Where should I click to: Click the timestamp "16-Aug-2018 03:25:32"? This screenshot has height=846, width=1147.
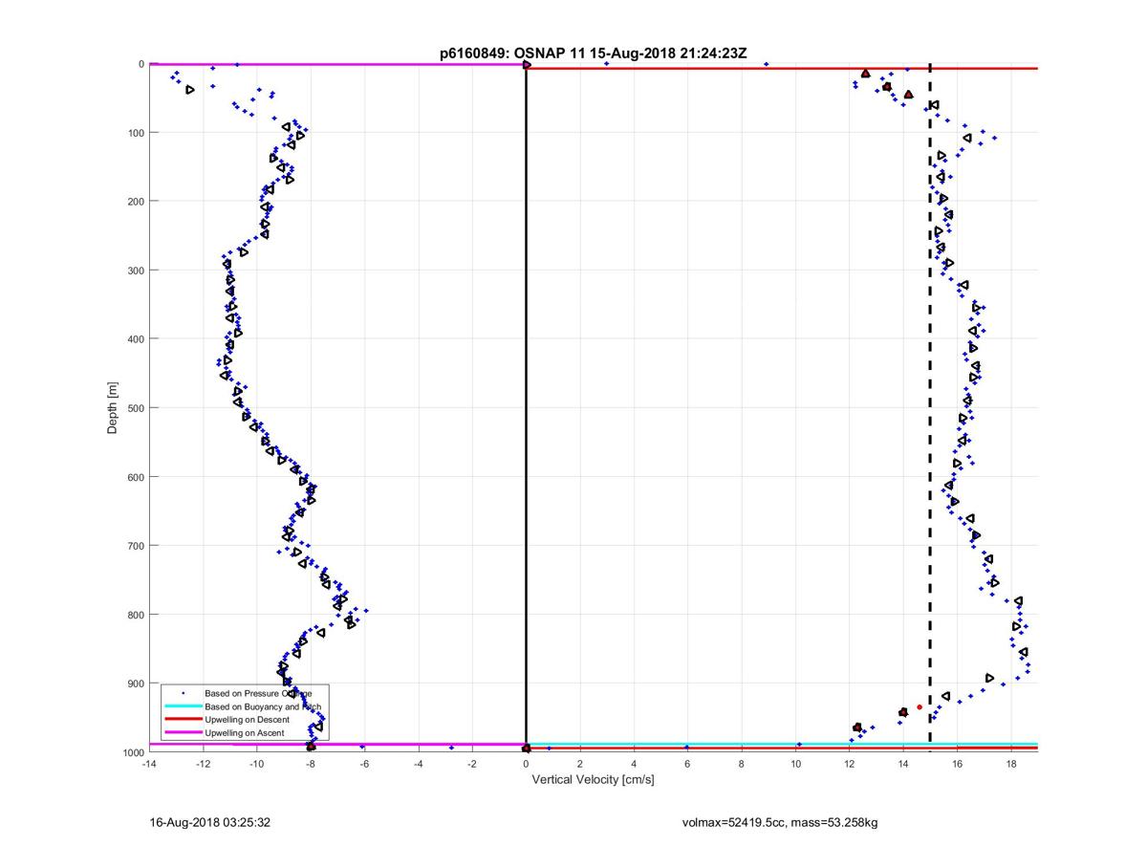pos(210,822)
